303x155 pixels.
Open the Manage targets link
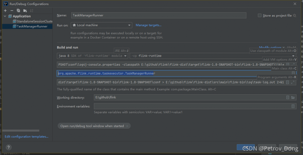pos(149,25)
